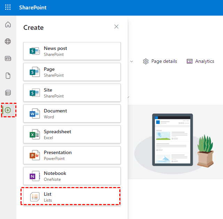
Task: Create a PowerPoint Presentation
Action: [72, 155]
